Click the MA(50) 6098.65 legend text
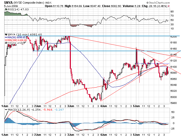The image size is (181, 137). coord(17,37)
